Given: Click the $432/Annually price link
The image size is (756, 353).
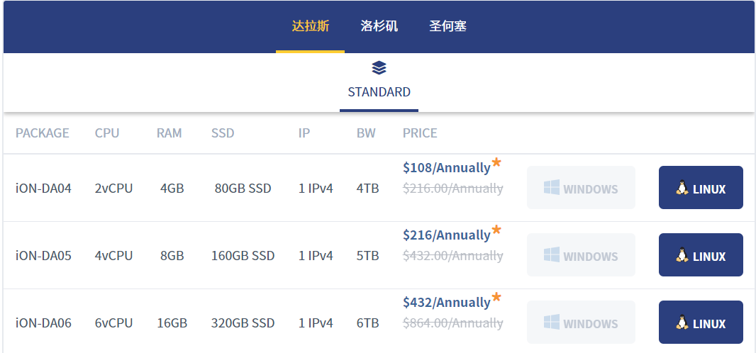Looking at the screenshot, I should 446,303.
